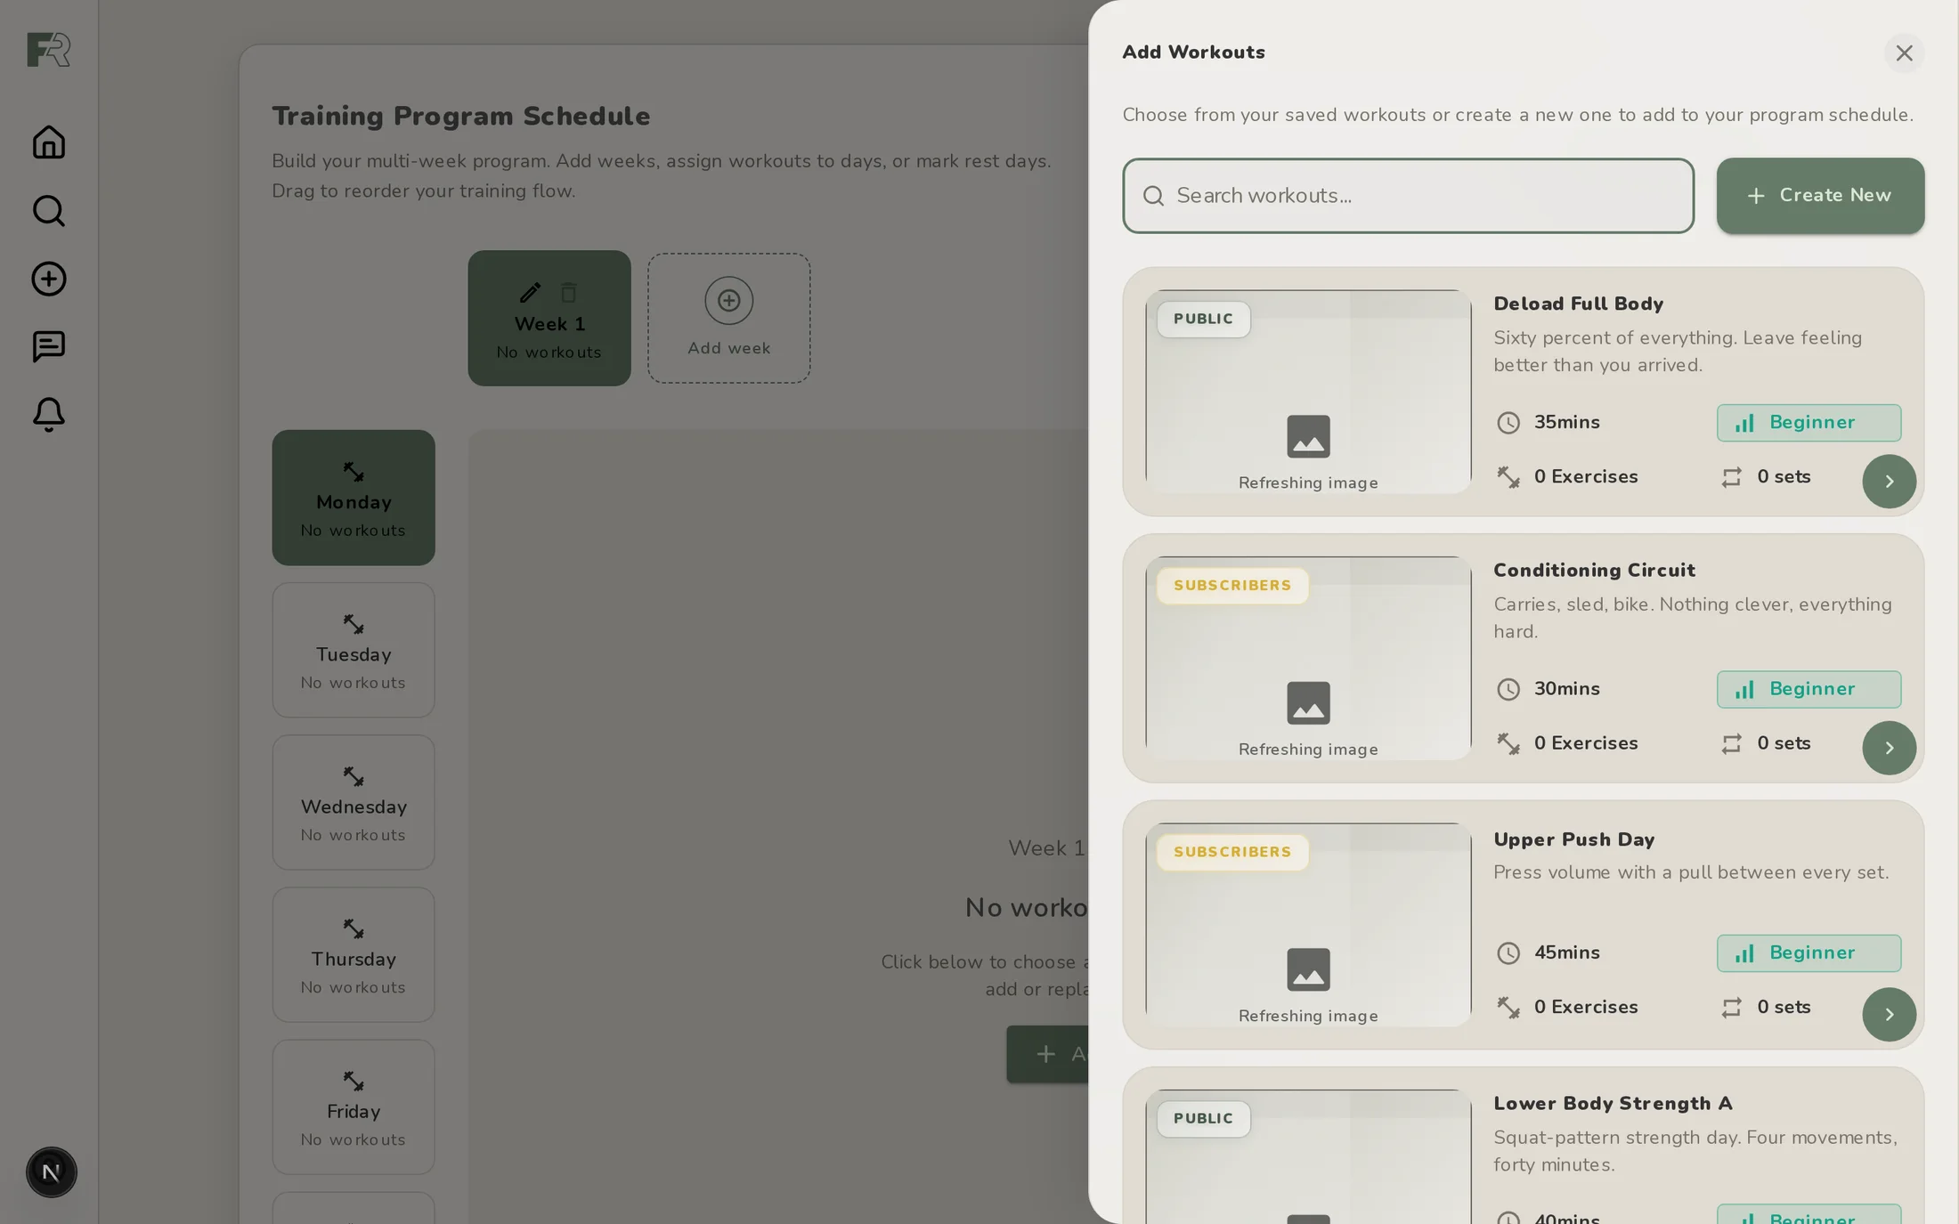Open the N profile avatar
Screen dimensions: 1959x1224
[x=51, y=1171]
